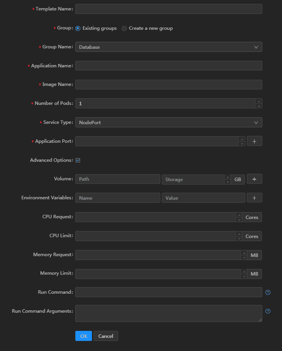
Task: Increase CPU Request with up arrow
Action: [239, 215]
